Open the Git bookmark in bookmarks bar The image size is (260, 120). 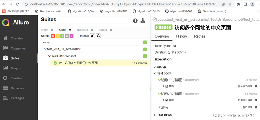17,11
